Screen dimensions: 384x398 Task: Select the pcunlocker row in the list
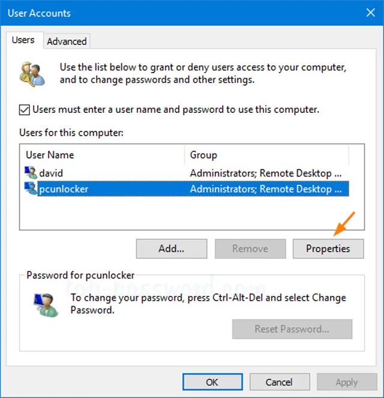(187, 189)
